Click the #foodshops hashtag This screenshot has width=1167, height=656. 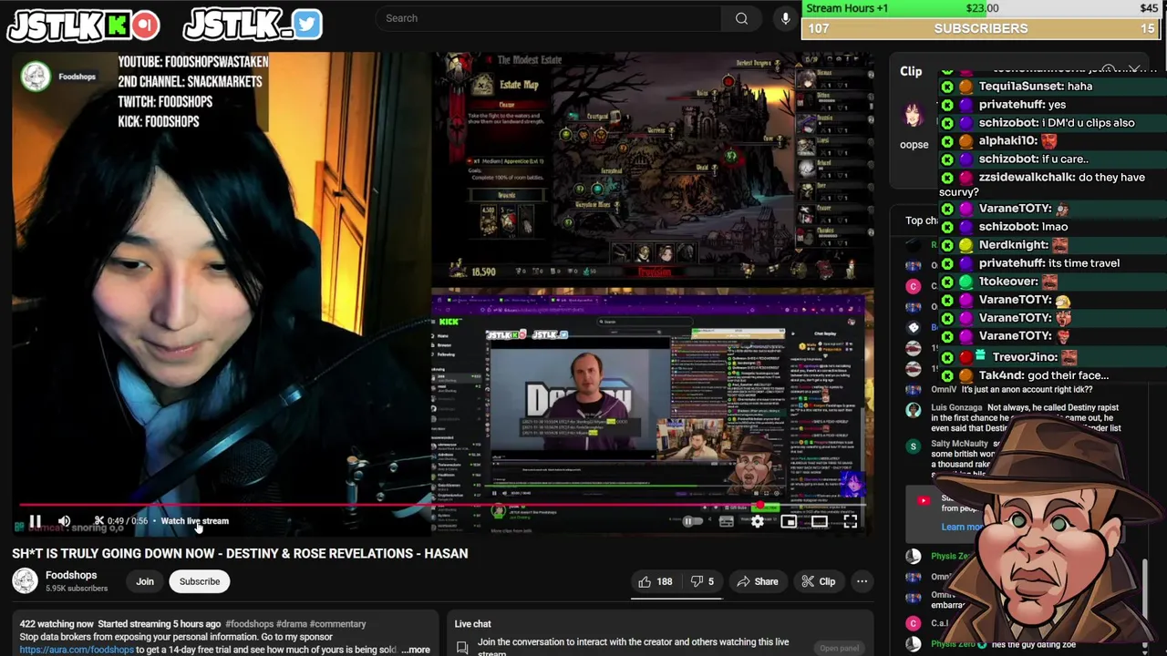[x=249, y=624]
